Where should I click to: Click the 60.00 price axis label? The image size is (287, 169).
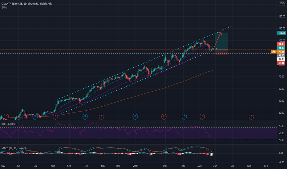click(282, 89)
